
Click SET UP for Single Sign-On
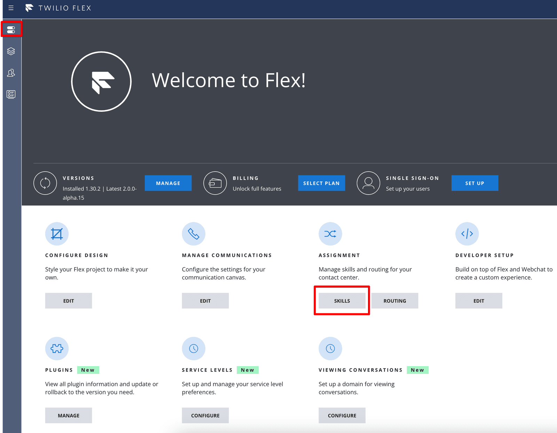click(x=474, y=183)
